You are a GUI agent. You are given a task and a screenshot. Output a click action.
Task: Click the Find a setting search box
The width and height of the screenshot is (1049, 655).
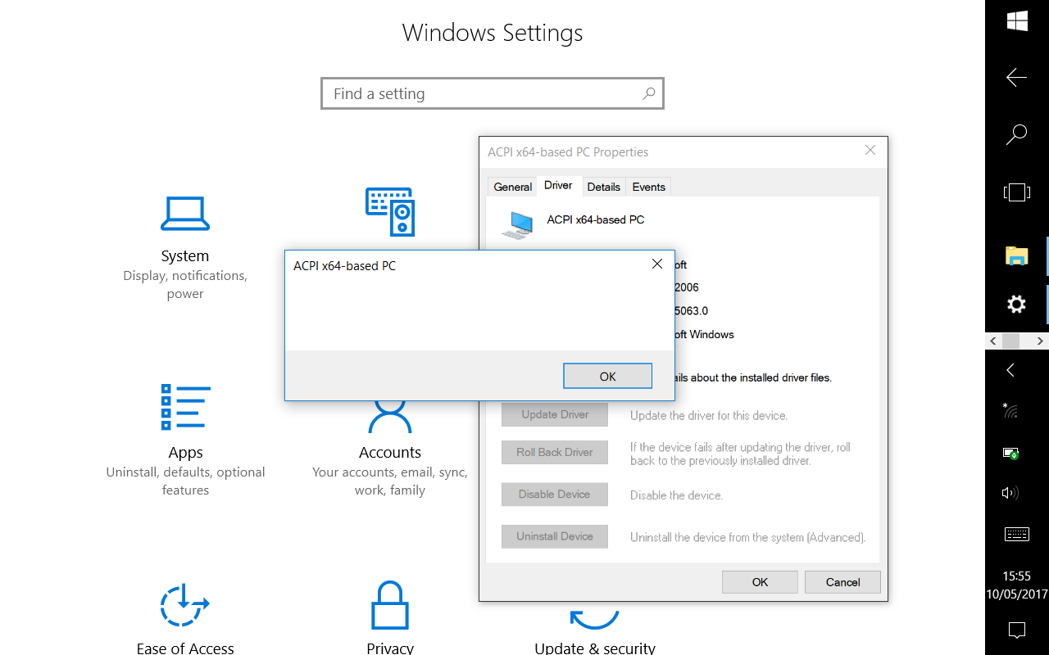point(484,94)
